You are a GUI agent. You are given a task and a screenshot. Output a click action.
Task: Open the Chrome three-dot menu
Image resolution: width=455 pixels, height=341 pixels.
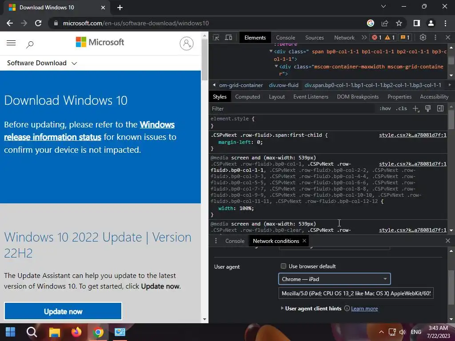[x=445, y=23]
